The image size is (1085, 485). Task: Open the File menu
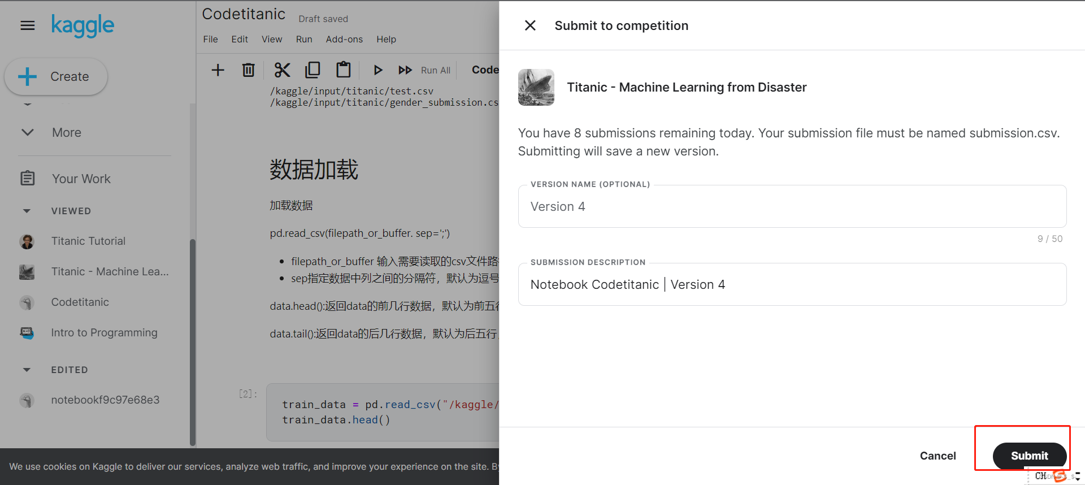point(210,39)
